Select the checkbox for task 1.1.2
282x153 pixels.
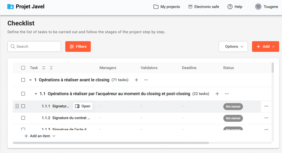coord(23,118)
